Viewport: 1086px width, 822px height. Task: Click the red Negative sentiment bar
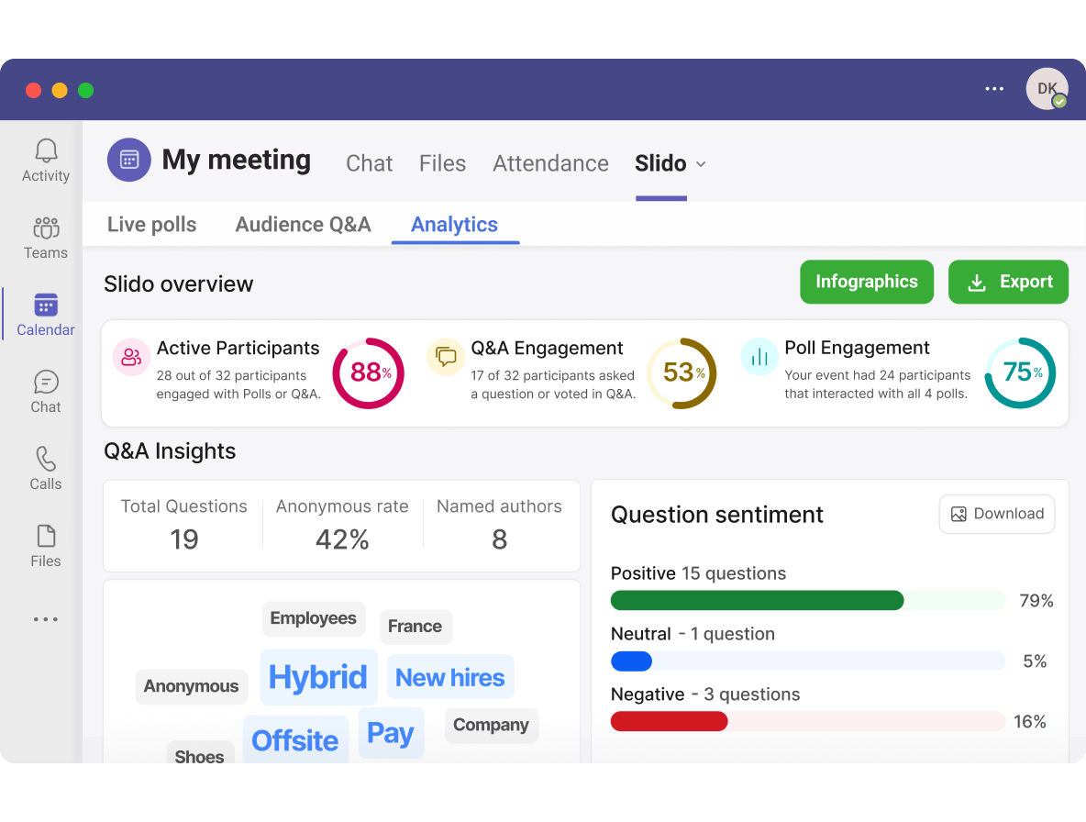(669, 722)
